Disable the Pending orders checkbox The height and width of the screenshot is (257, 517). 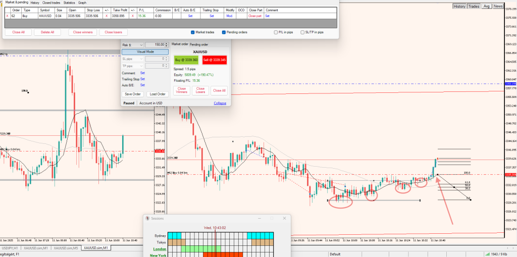click(x=224, y=32)
